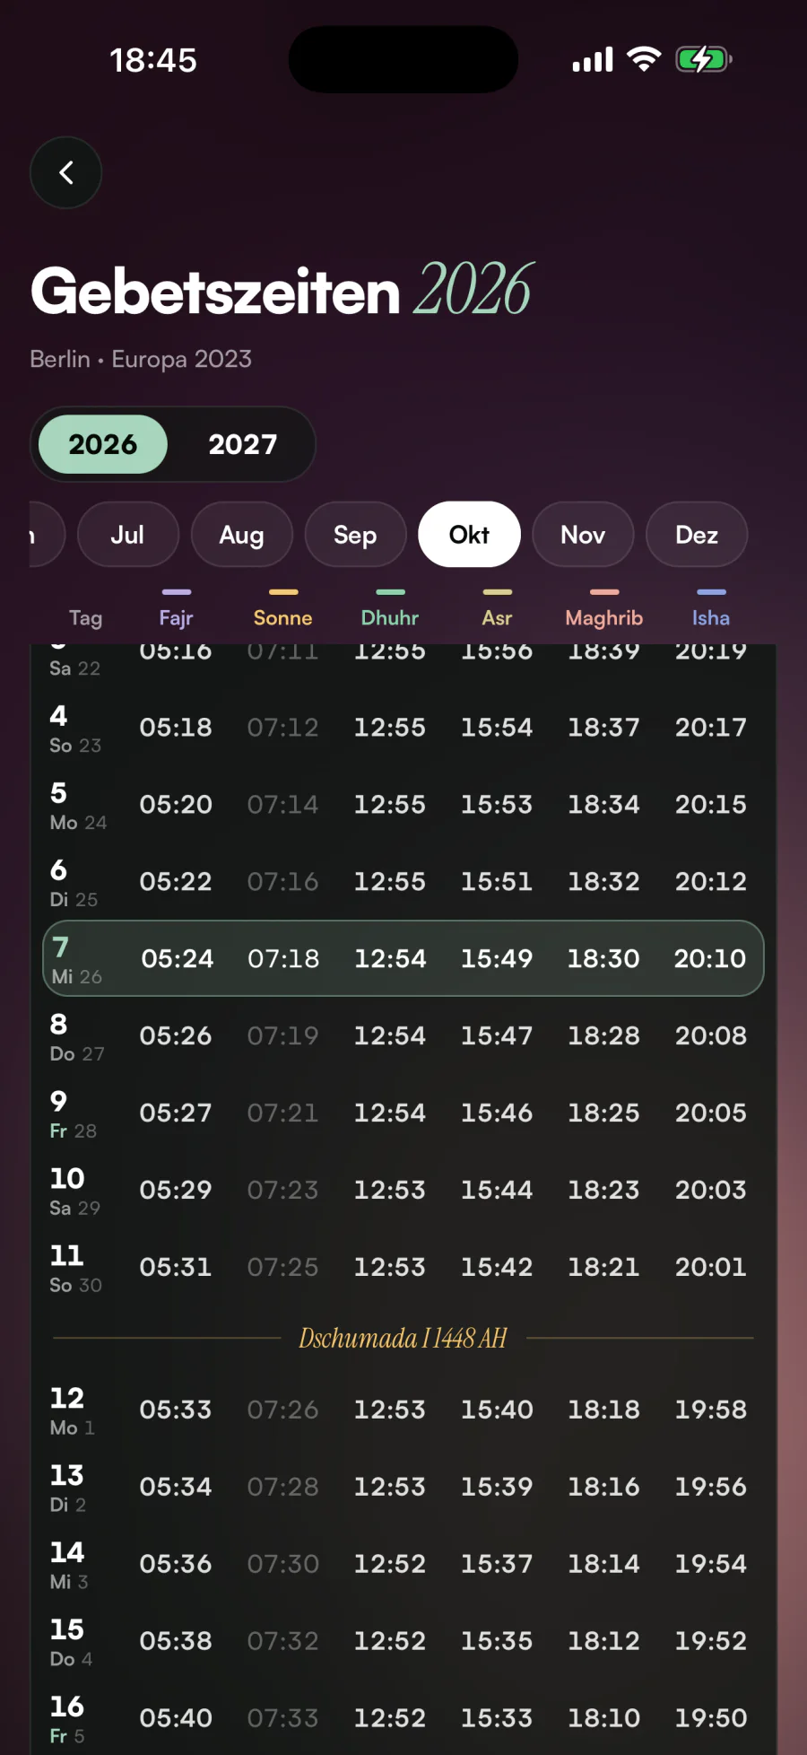Viewport: 807px width, 1755px height.
Task: Tap day 4 So 23 label
Action: 75,728
